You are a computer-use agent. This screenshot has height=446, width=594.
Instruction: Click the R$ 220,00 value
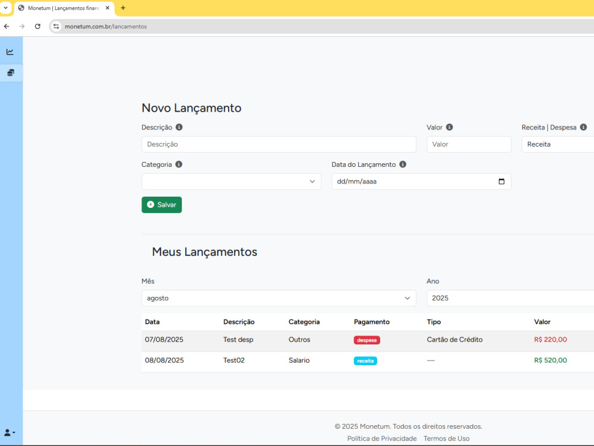click(x=551, y=340)
